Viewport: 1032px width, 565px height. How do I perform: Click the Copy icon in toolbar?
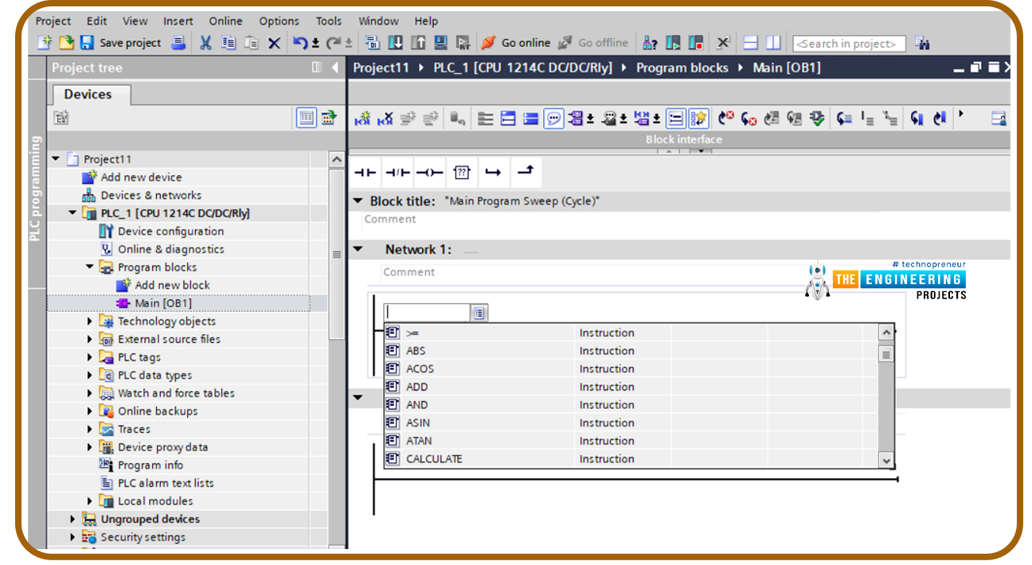[229, 43]
